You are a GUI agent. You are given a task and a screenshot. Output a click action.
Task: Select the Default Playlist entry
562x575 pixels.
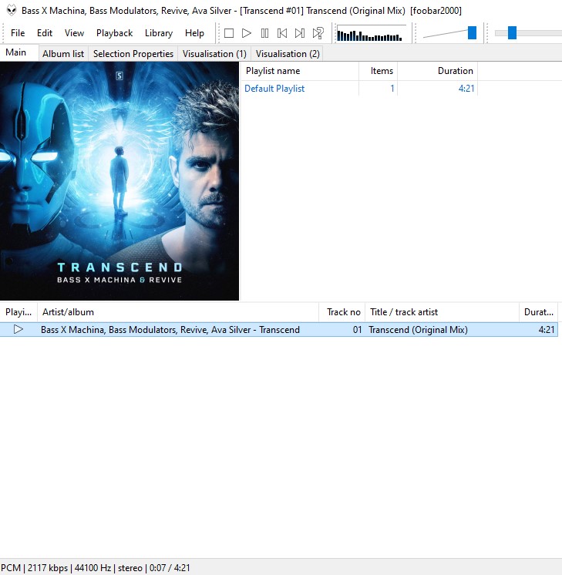(274, 89)
